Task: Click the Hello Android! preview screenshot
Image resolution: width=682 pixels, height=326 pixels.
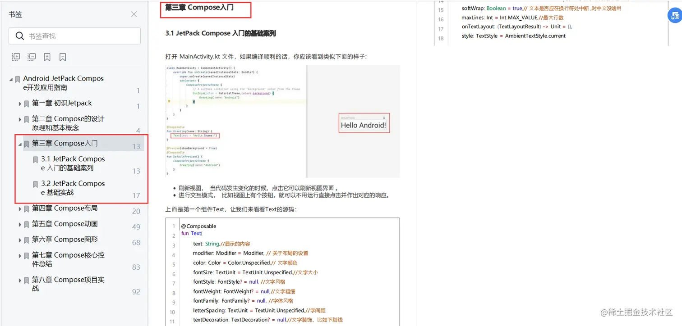Action: (364, 122)
